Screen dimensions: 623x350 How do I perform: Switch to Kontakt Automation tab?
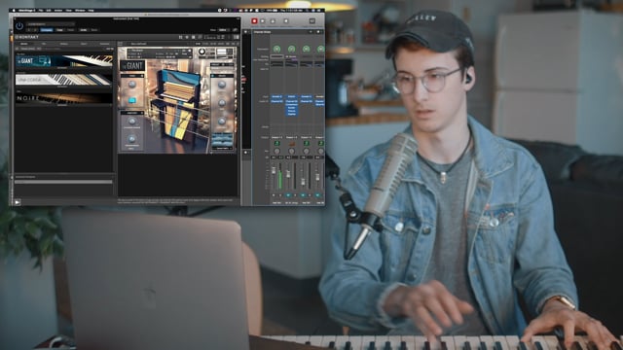pos(104,44)
